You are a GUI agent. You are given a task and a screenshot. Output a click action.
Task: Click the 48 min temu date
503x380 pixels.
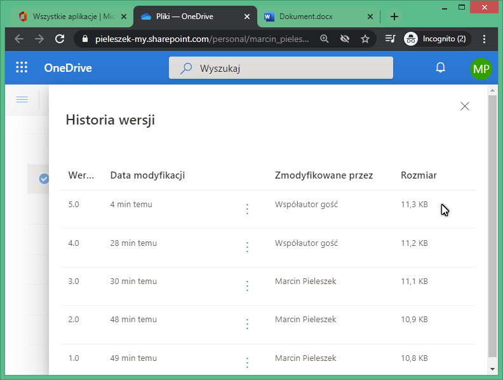click(x=133, y=320)
